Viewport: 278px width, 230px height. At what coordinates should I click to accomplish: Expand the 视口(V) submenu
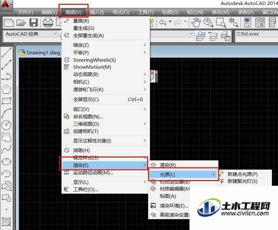pyautogui.click(x=106, y=109)
